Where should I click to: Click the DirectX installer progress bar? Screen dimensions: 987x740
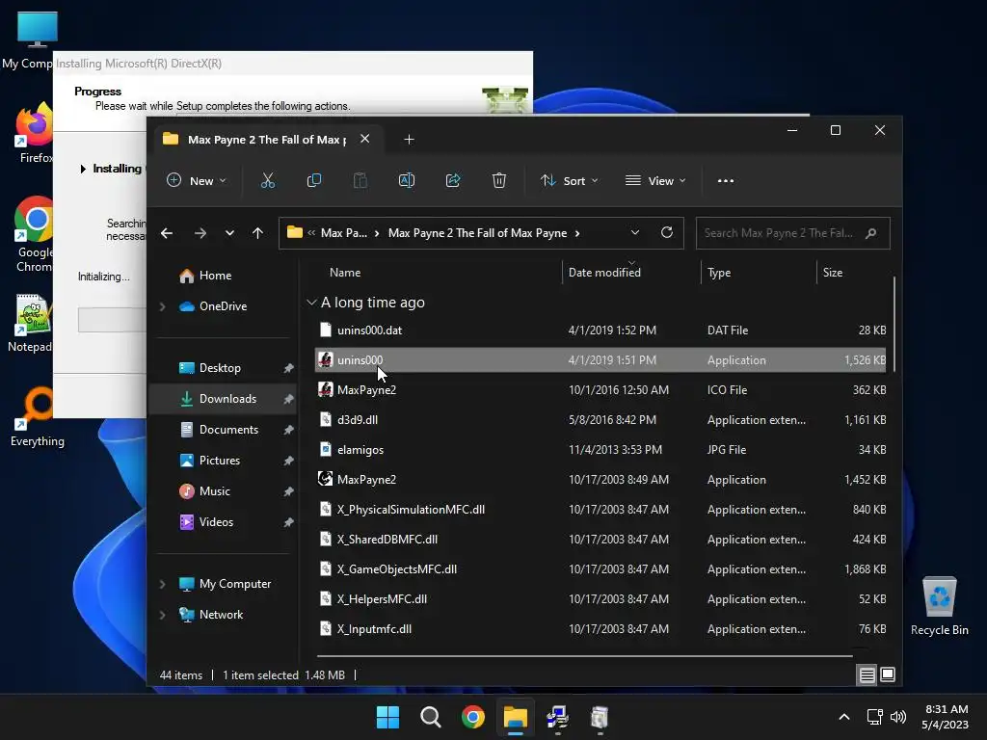(x=112, y=320)
